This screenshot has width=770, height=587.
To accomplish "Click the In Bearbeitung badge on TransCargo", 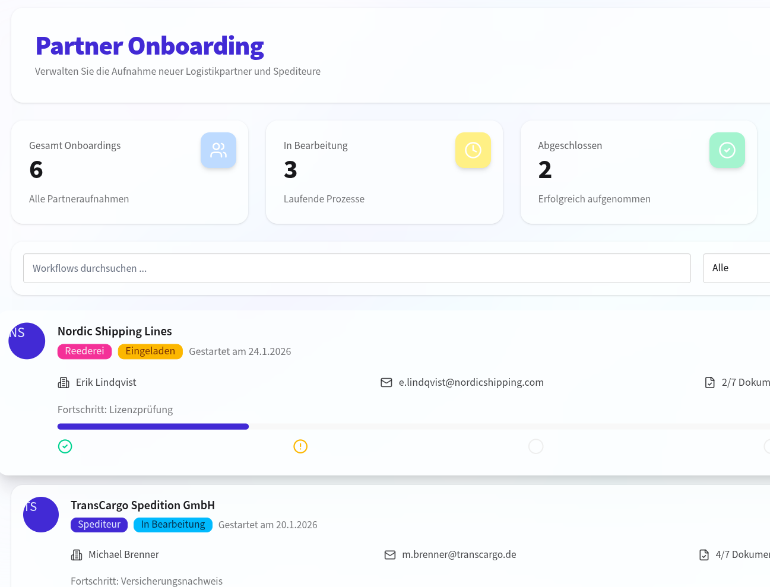I will [x=173, y=525].
